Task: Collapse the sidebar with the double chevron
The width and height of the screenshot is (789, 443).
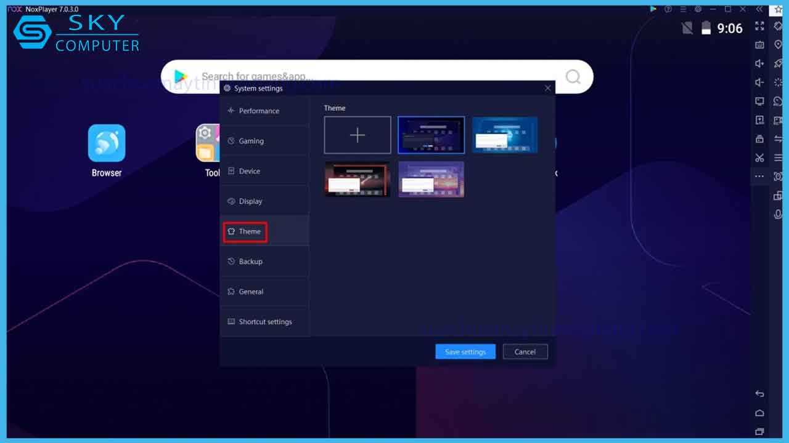Action: point(759,9)
